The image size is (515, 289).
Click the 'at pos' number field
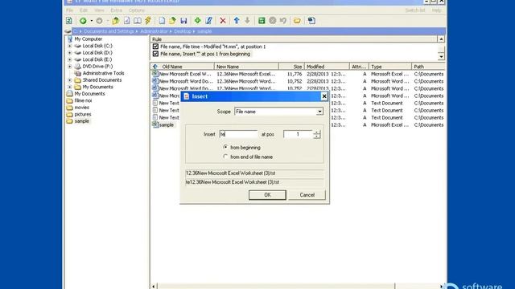298,134
